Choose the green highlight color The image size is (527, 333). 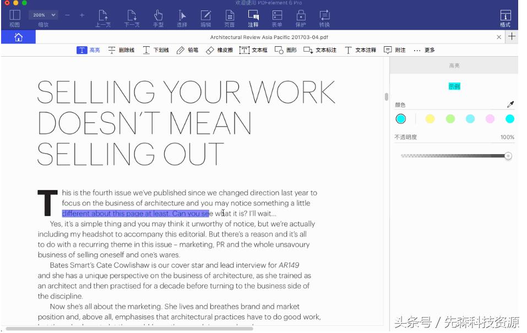[450, 119]
